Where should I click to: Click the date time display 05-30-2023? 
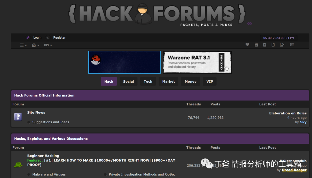click(278, 38)
